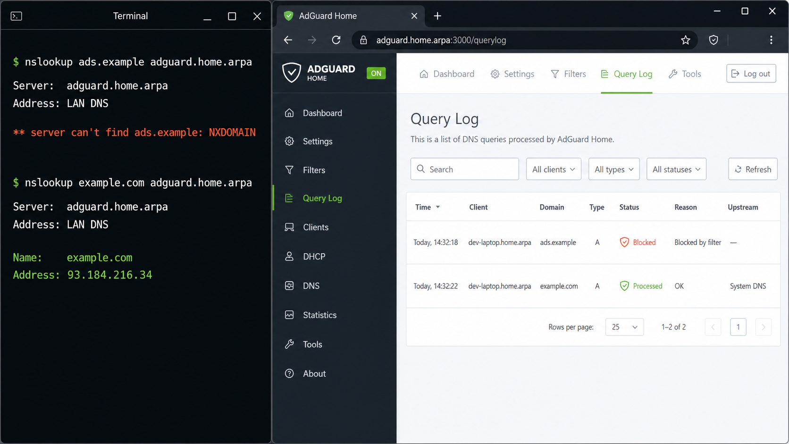Image resolution: width=789 pixels, height=444 pixels.
Task: Bookmark the page with the star icon
Action: (686, 40)
